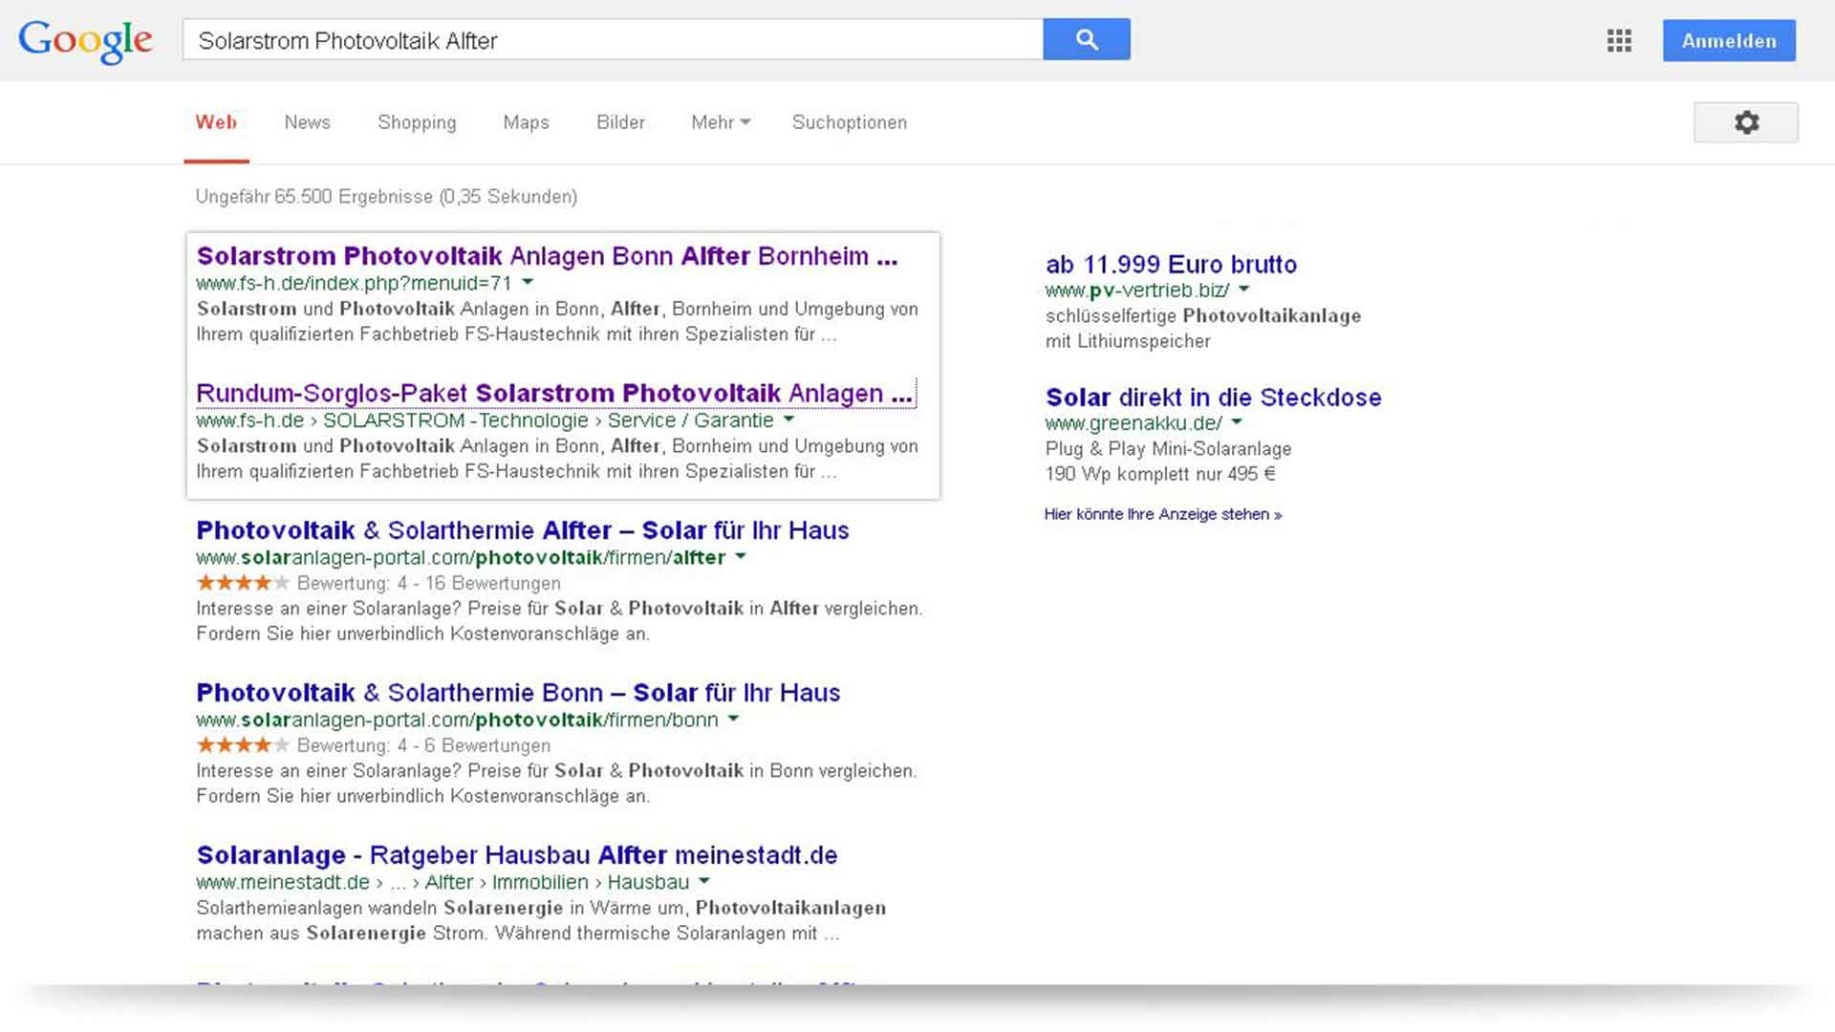This screenshot has width=1835, height=1032.
Task: Open the Google apps grid icon
Action: click(1619, 40)
